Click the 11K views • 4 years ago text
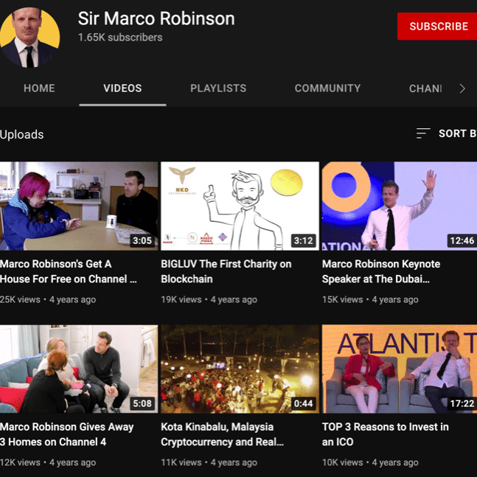Screen dimensions: 477x477 209,462
